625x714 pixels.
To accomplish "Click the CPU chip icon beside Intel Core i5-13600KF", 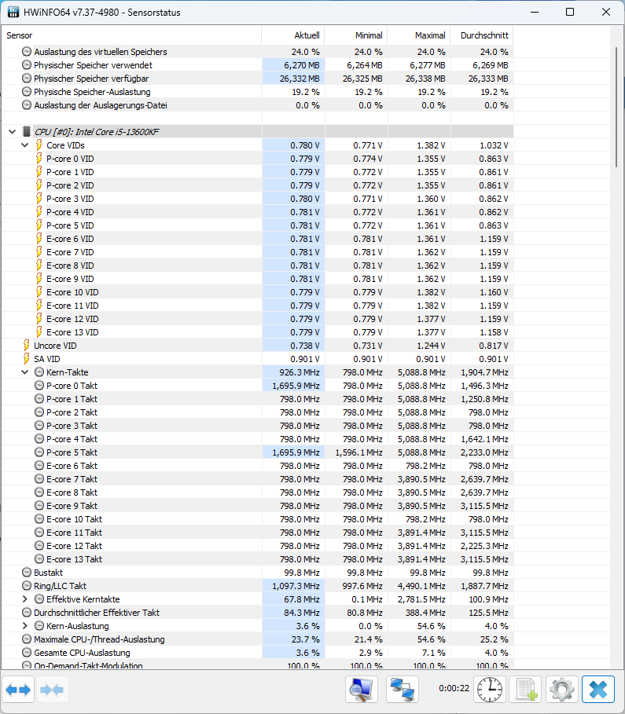I will pyautogui.click(x=27, y=132).
